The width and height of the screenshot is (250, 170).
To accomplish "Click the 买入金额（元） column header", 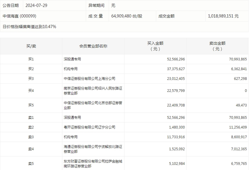I will (x=155, y=46).
